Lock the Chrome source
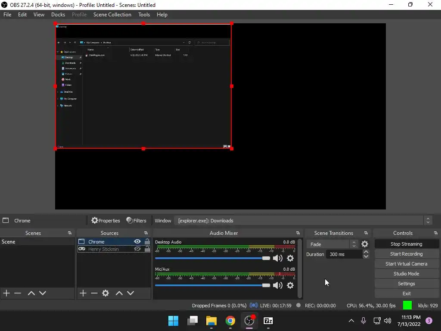The image size is (441, 331). (x=147, y=241)
